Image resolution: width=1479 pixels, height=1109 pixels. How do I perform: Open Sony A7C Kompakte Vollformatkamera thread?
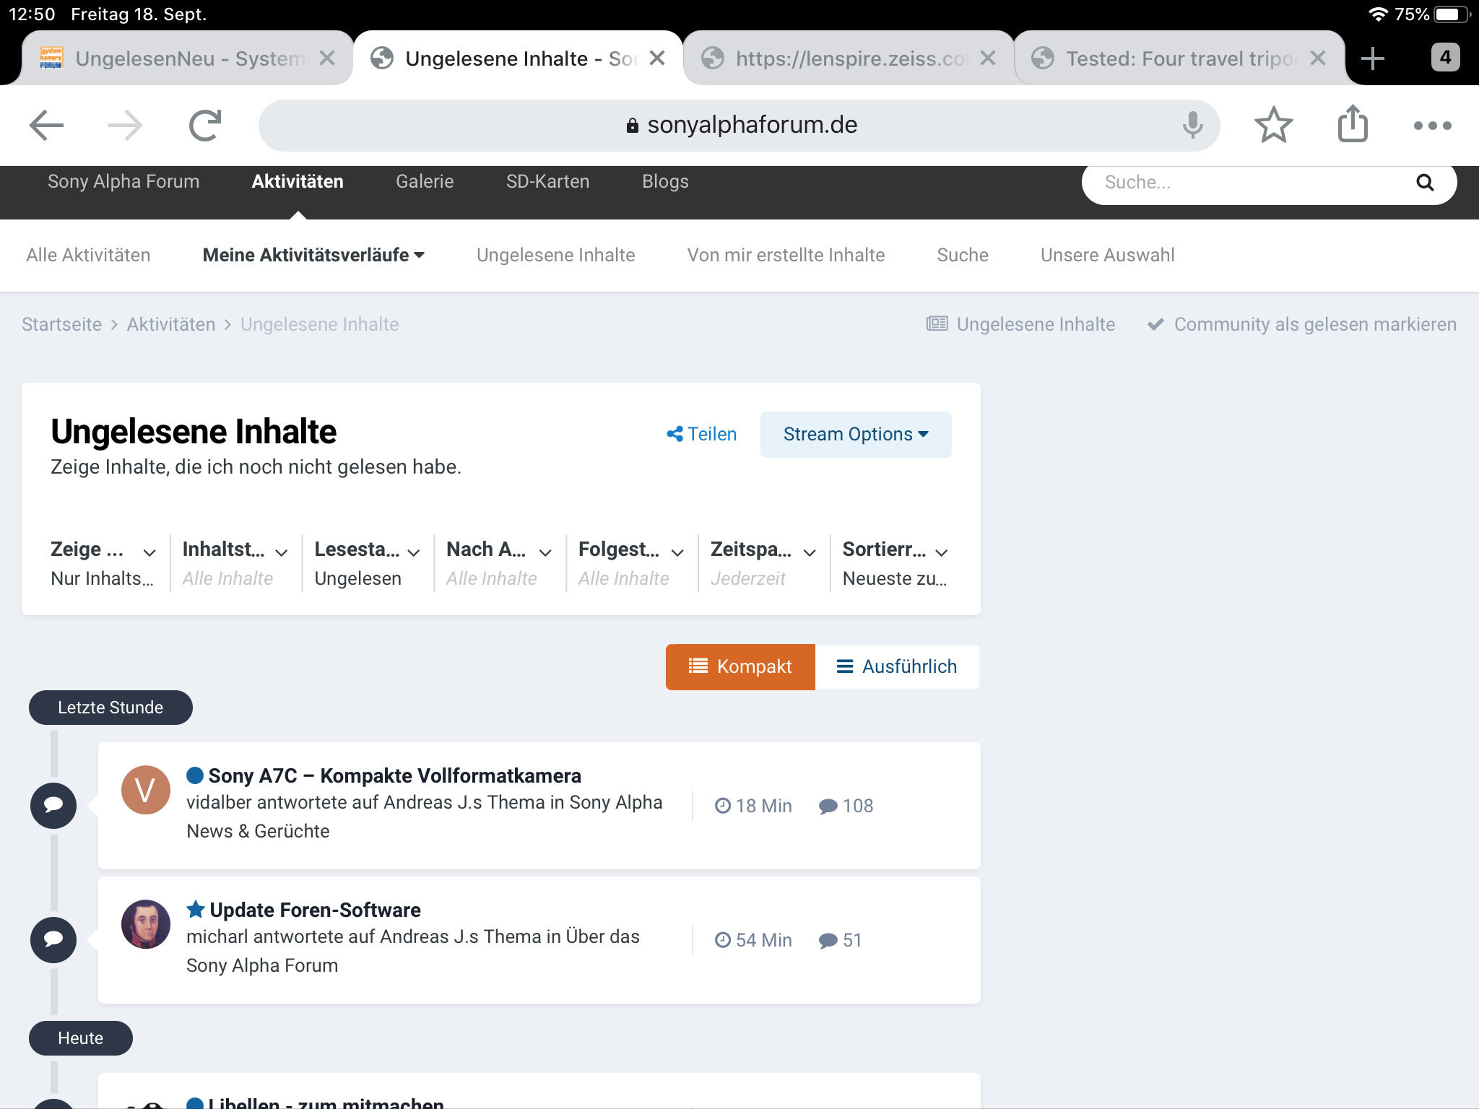pyautogui.click(x=394, y=775)
